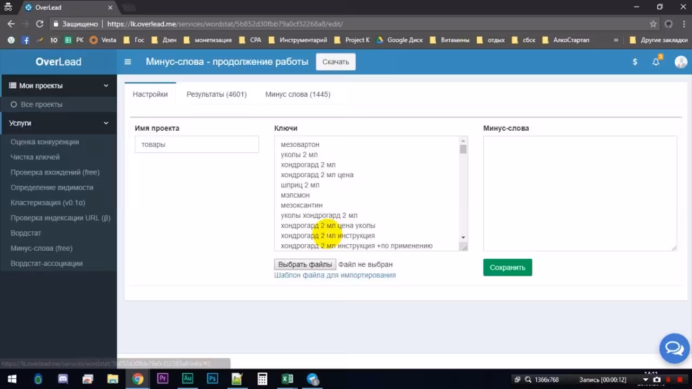Toggle the hamburger sidebar menu icon
Viewport: 692px width, 389px height.
(128, 62)
